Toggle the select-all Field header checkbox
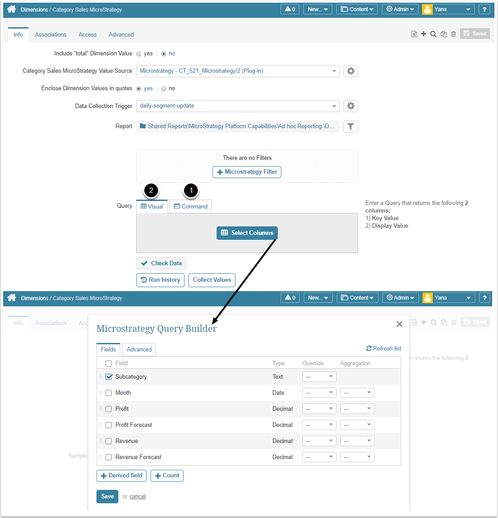498x518 pixels. point(109,363)
